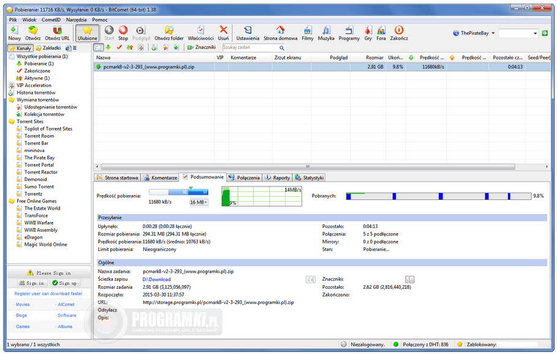Switch to the Kanały sidebar tab
Screen dimensions: 557x355
[21, 48]
